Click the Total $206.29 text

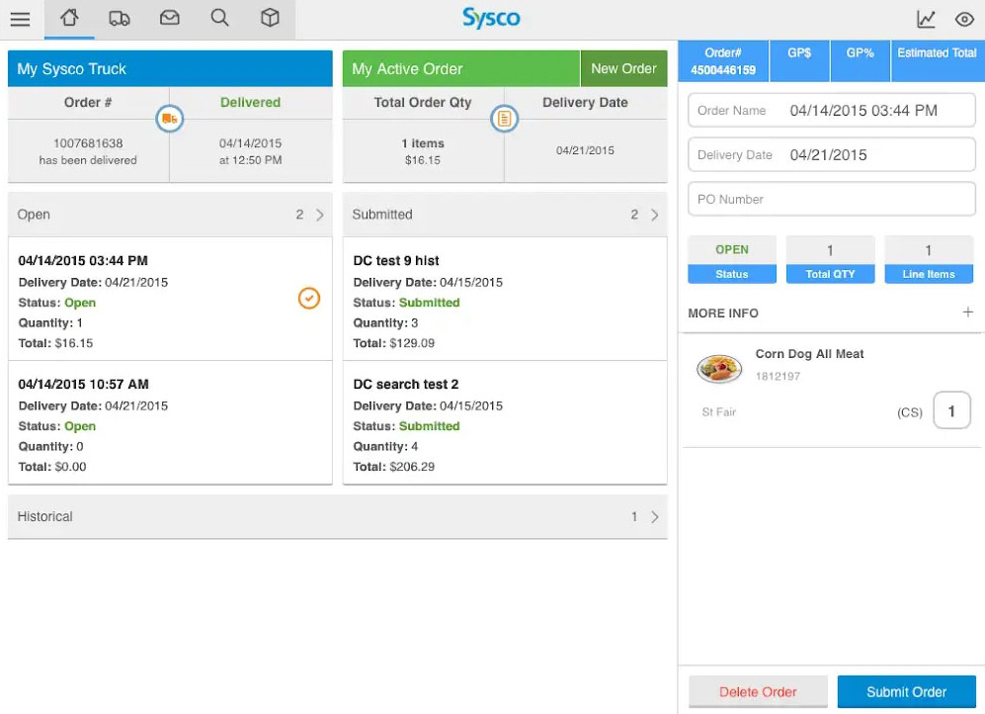[394, 467]
